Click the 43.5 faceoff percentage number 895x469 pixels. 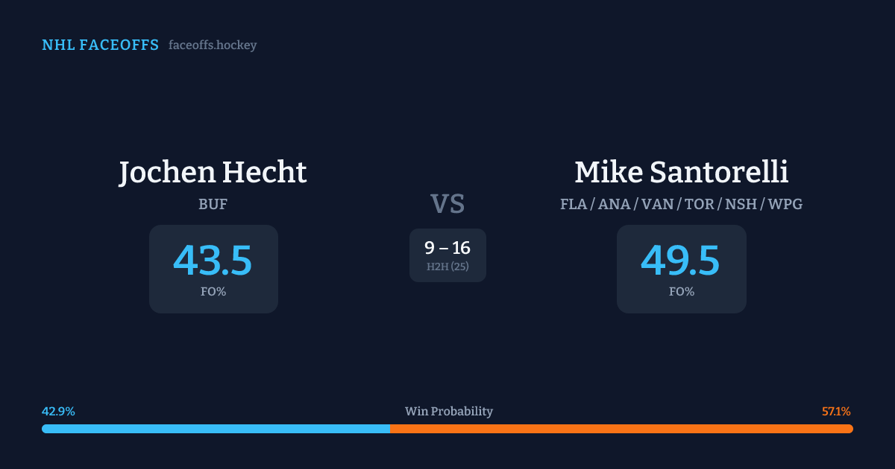click(x=213, y=261)
